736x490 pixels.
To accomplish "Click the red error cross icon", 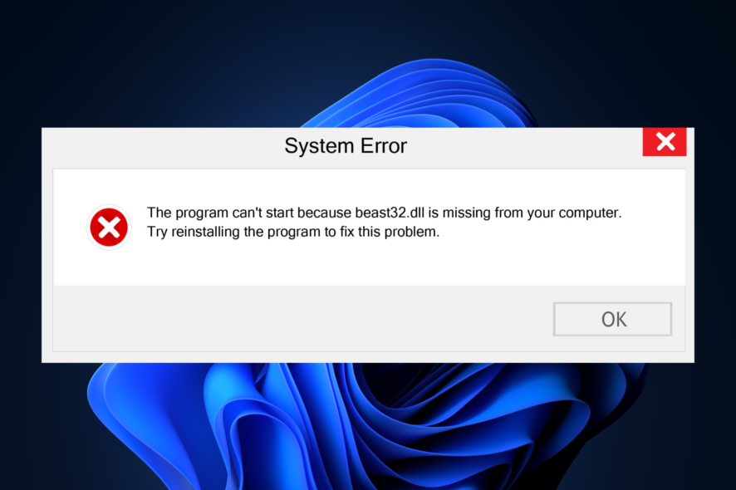I will (109, 228).
